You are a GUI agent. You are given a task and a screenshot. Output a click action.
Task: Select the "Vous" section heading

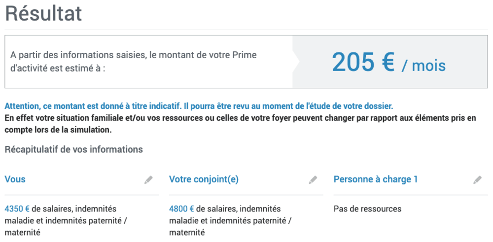point(15,179)
